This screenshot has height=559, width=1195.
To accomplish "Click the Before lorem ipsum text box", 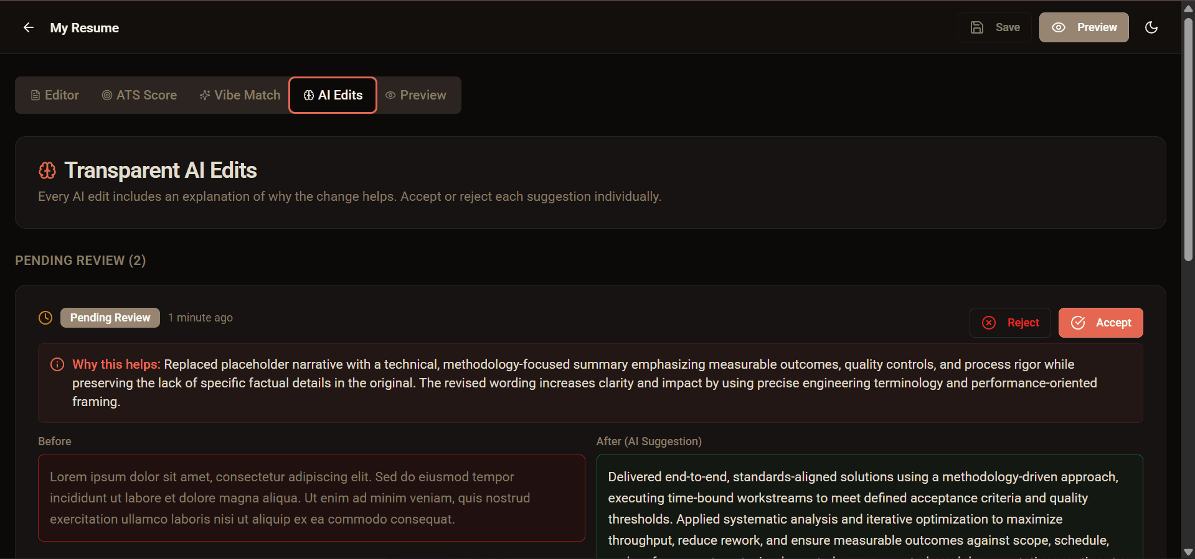I will coord(311,497).
